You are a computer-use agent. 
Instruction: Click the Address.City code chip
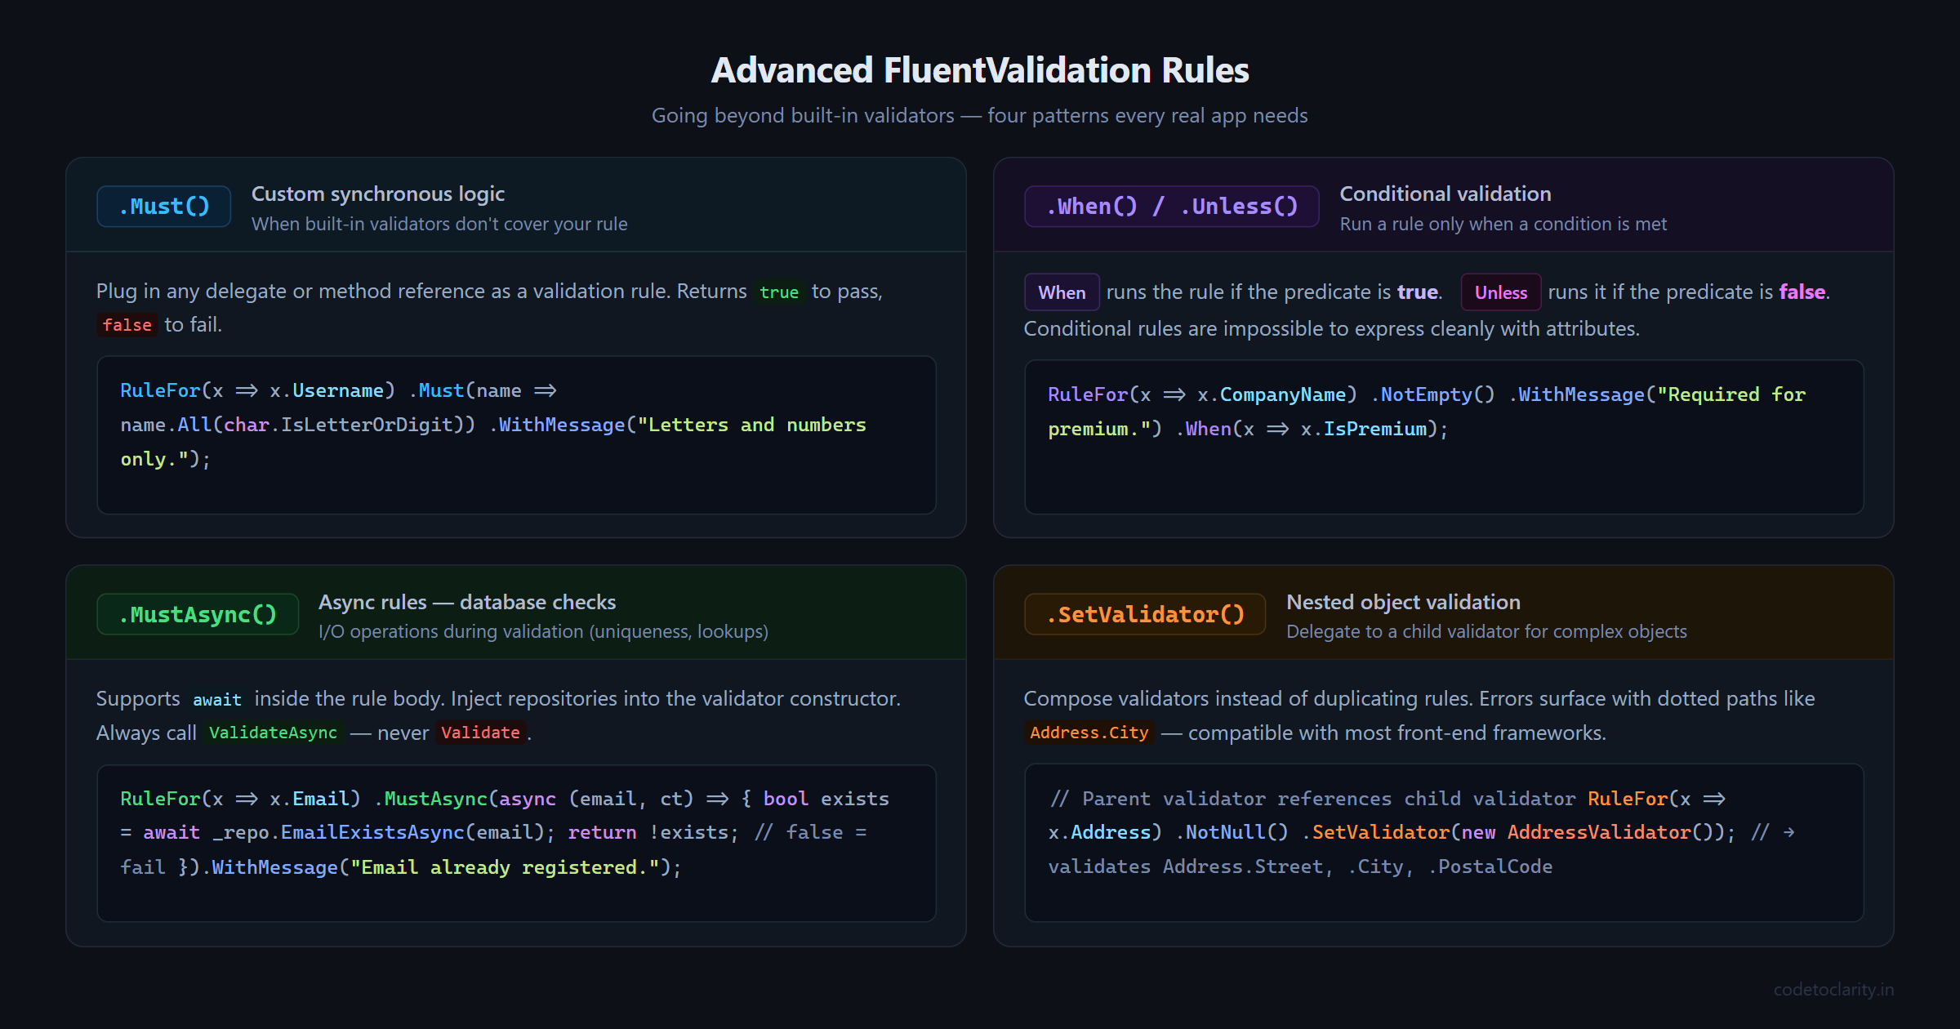[x=1089, y=733]
